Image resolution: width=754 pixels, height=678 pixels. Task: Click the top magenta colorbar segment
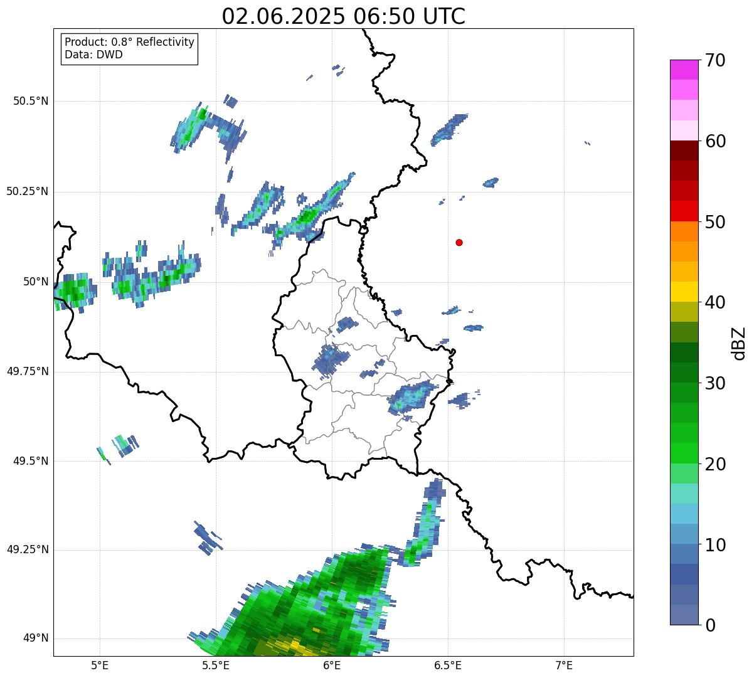684,70
